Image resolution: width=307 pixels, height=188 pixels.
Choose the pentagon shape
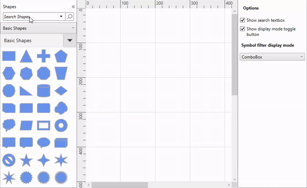click(x=61, y=56)
